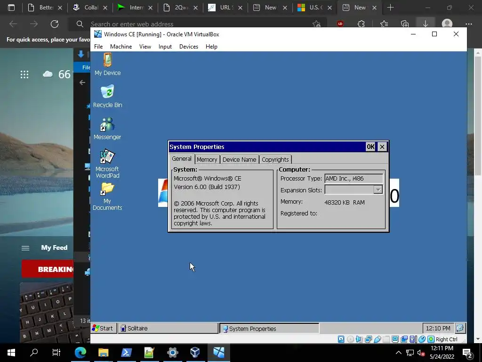Click OK in System Properties
The height and width of the screenshot is (362, 482).
(x=370, y=147)
